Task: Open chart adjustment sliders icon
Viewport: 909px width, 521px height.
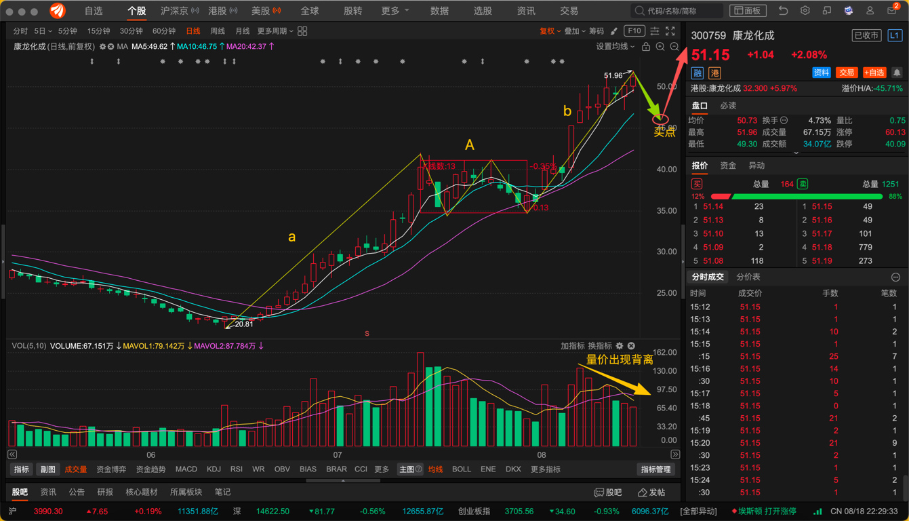Action: point(655,31)
